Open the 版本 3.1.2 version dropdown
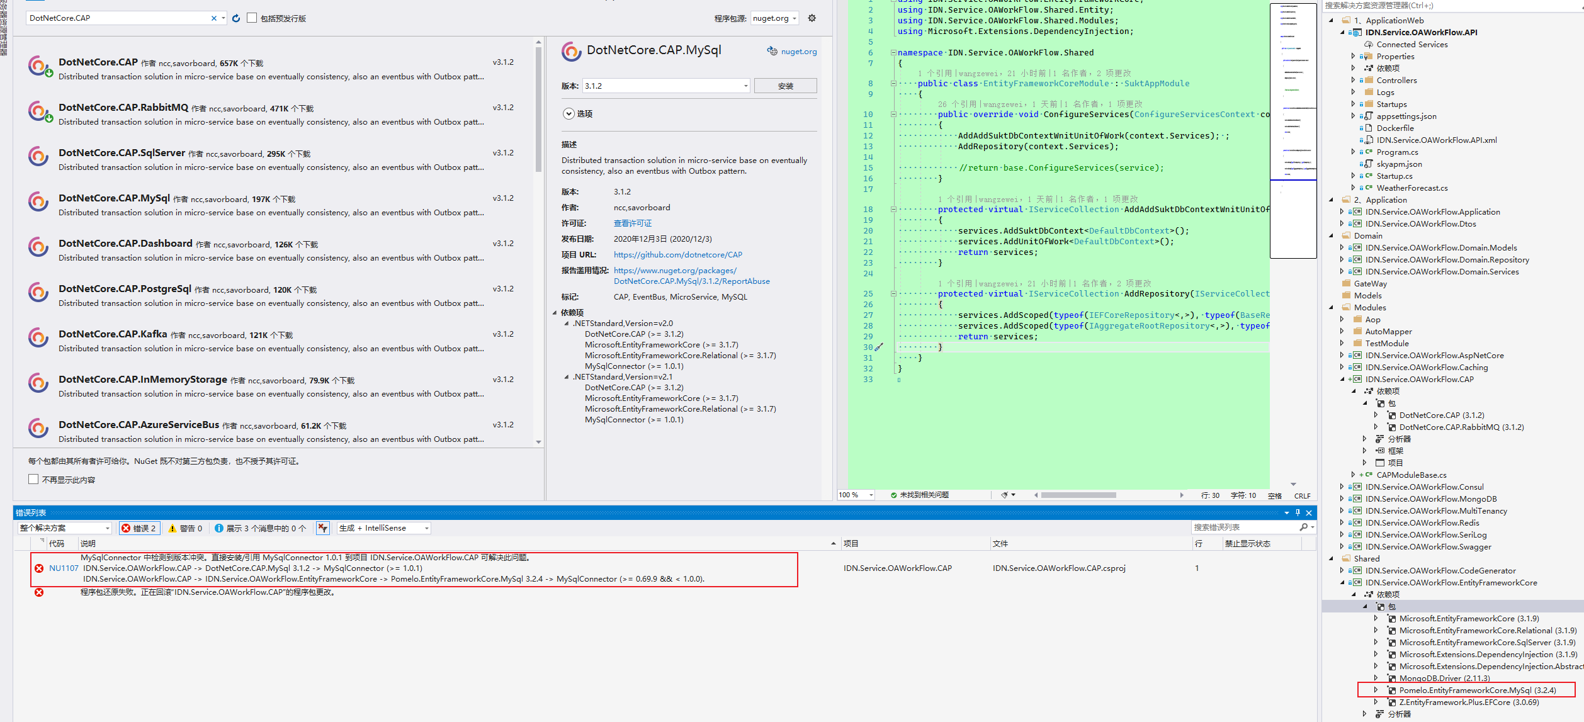 [745, 85]
